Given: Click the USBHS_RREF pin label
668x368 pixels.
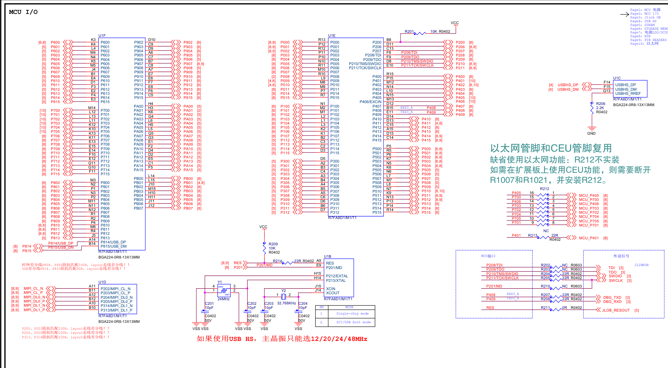Looking at the screenshot, I should click(628, 94).
